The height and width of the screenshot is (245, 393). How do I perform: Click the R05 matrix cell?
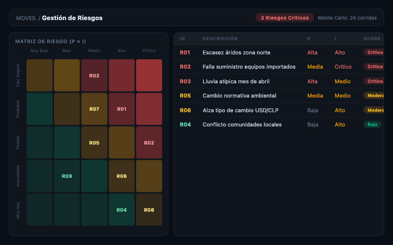point(94,143)
